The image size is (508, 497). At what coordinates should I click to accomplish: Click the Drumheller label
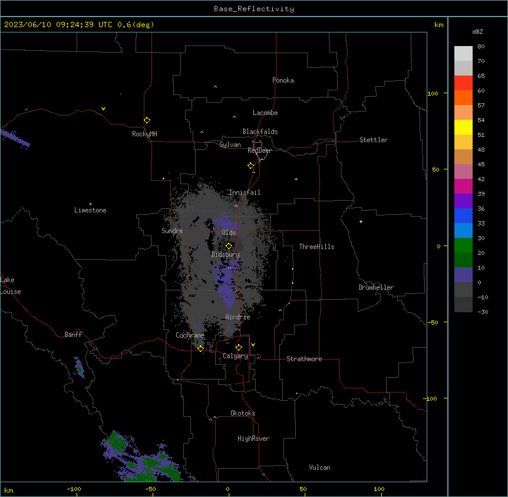(376, 287)
